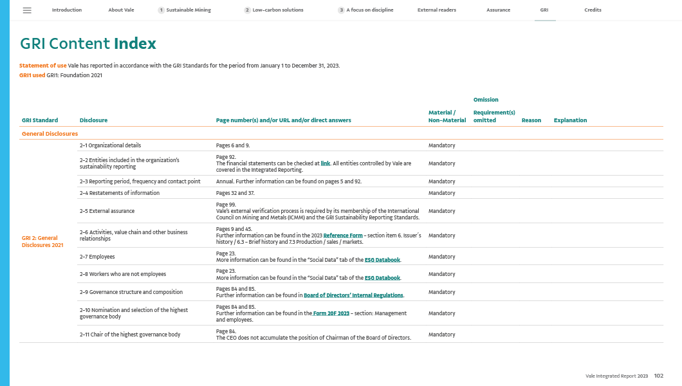Screen dimensions: 682x386
Task: Open ESG Databook link in 2-8 Workers row
Action: click(383, 278)
